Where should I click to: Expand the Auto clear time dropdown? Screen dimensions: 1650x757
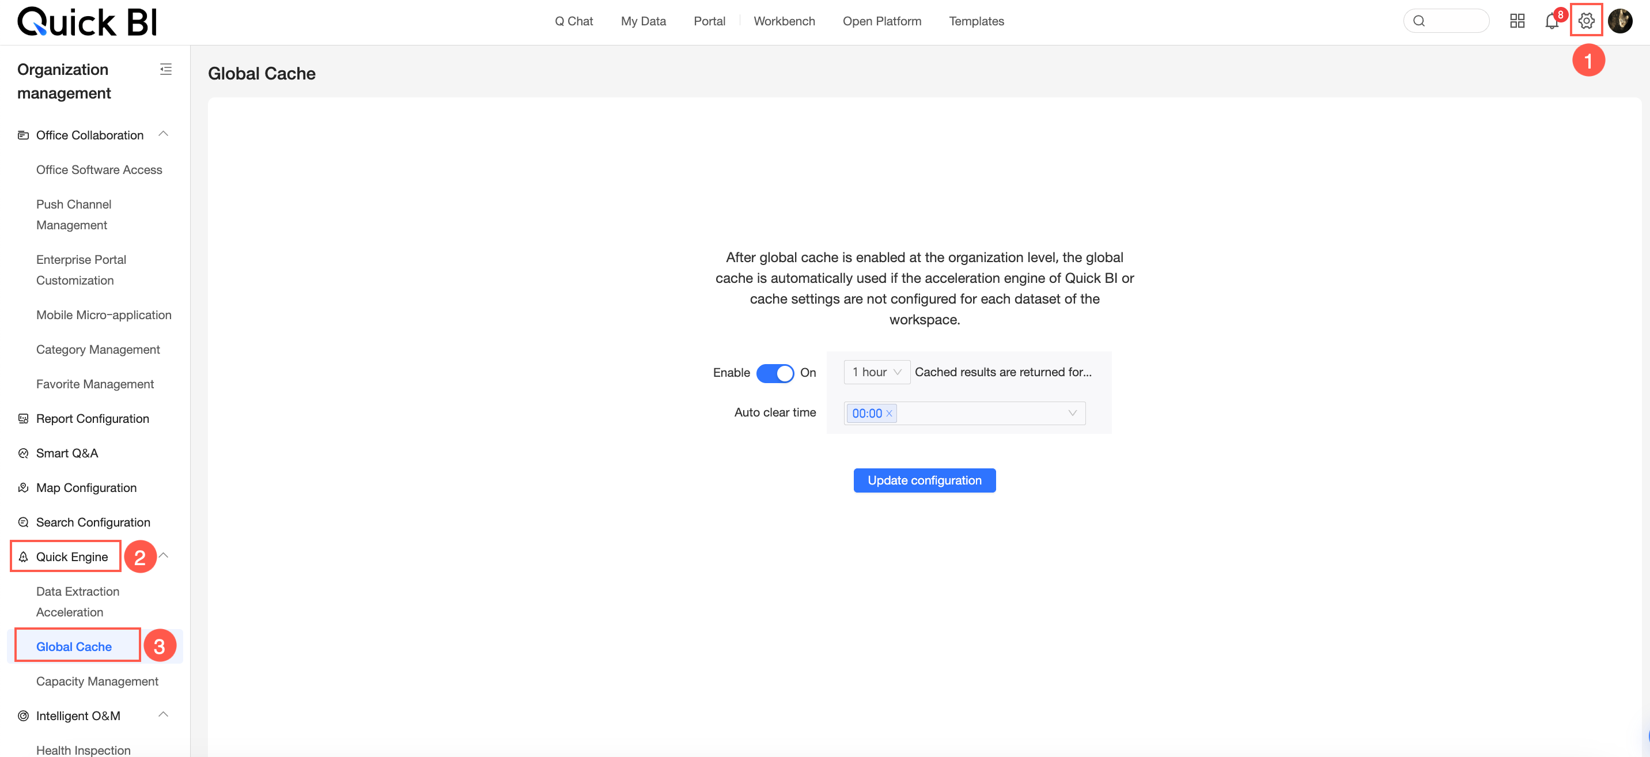click(x=1072, y=413)
